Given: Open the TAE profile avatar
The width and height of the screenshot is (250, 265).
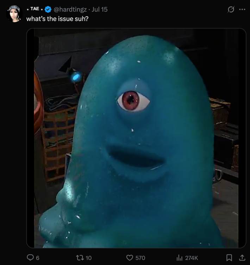Looking at the screenshot, I should tap(14, 14).
